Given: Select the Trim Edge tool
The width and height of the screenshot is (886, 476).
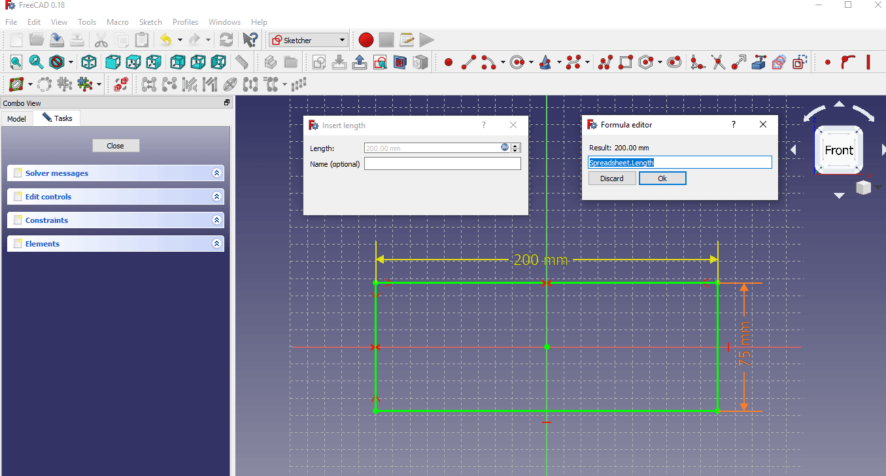Looking at the screenshot, I should [x=719, y=62].
